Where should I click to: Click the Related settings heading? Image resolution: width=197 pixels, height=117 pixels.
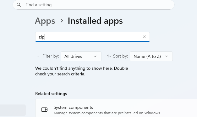point(51,94)
